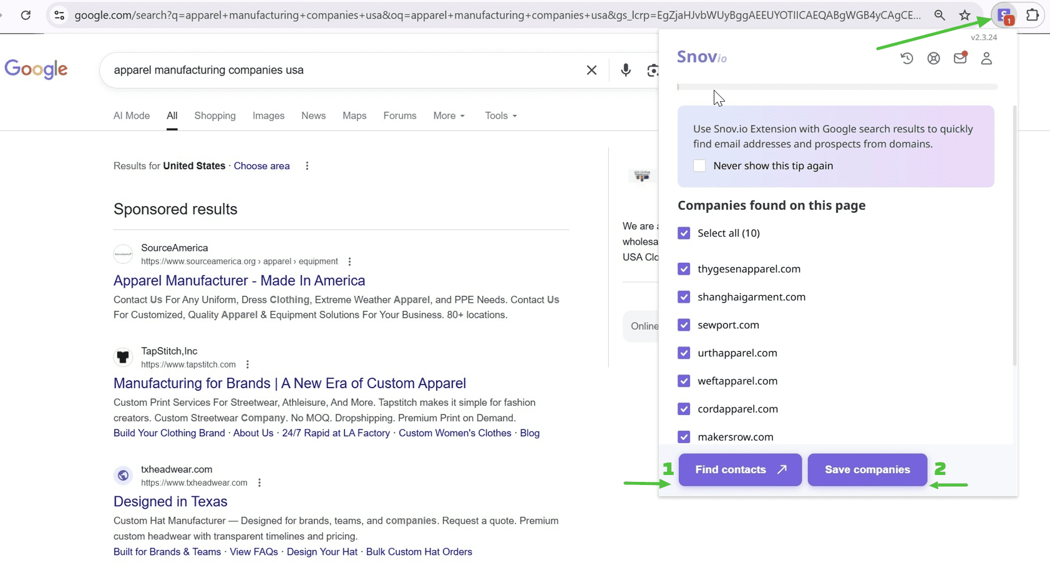Bookmark this page with star icon

965,15
